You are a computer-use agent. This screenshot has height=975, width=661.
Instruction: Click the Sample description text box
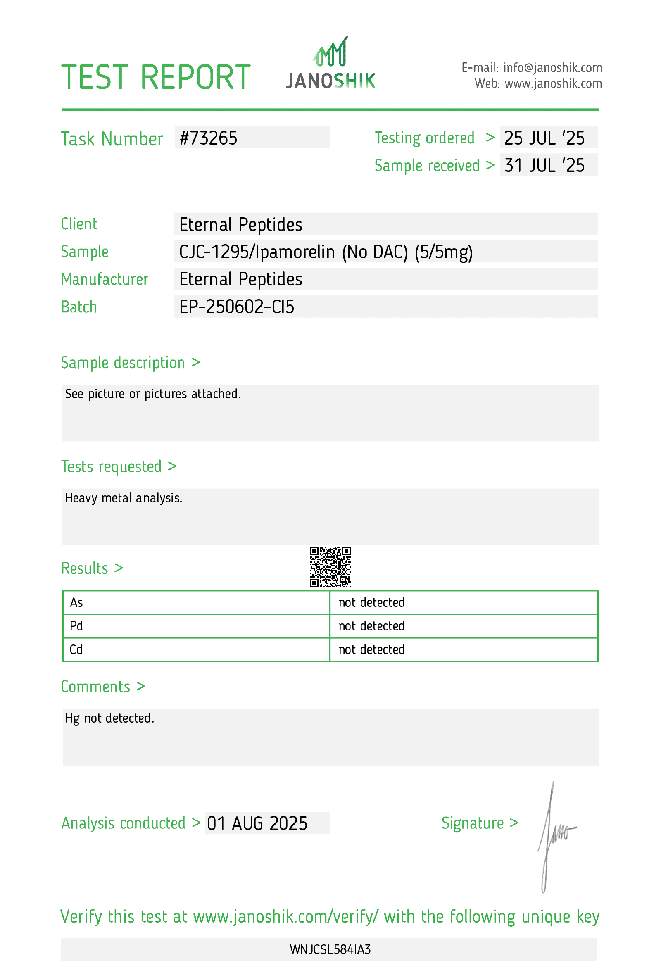pyautogui.click(x=330, y=413)
